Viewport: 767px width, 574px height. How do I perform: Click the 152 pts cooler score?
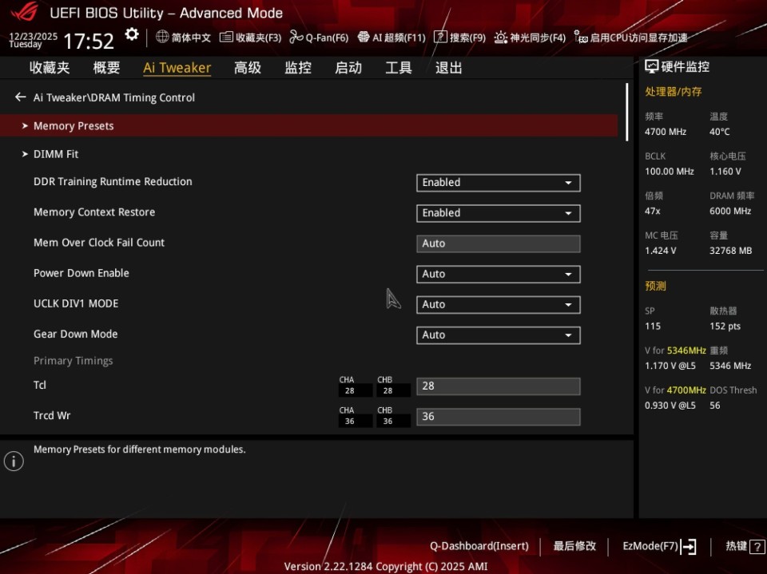[x=725, y=326]
